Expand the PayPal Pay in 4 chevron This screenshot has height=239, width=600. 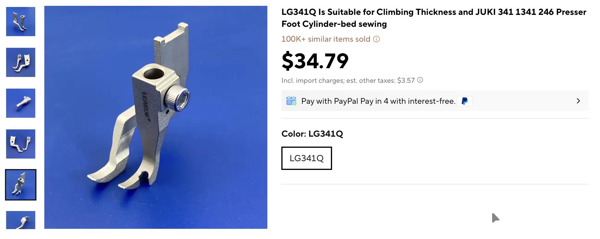tap(578, 101)
